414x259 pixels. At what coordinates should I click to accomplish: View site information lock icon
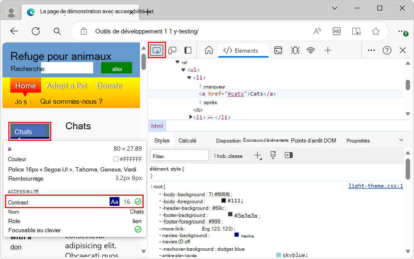click(x=84, y=31)
